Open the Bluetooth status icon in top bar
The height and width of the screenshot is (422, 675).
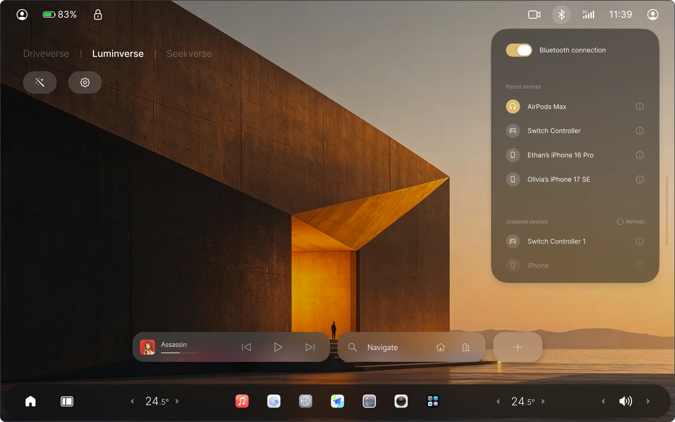(561, 15)
